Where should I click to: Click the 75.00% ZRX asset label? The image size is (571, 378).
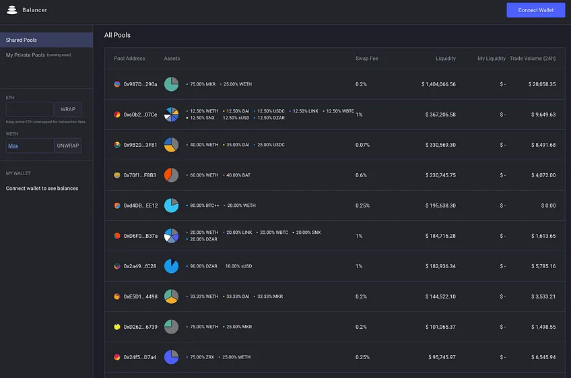202,357
